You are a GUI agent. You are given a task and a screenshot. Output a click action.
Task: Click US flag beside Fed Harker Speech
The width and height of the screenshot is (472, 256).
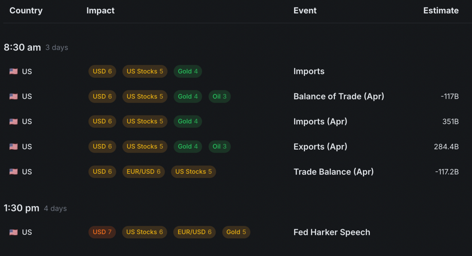pos(14,232)
